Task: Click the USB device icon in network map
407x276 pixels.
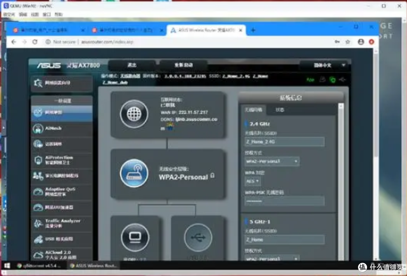Action: [198, 237]
